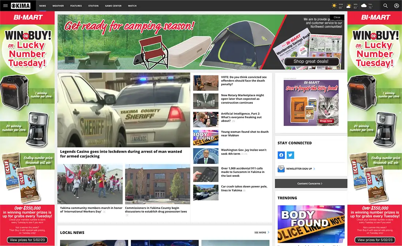Open the STATION menu

(x=93, y=5)
